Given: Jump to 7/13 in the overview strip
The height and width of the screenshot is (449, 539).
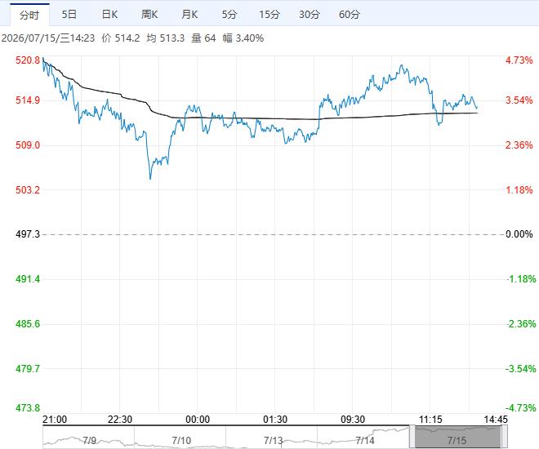Looking at the screenshot, I should (273, 440).
